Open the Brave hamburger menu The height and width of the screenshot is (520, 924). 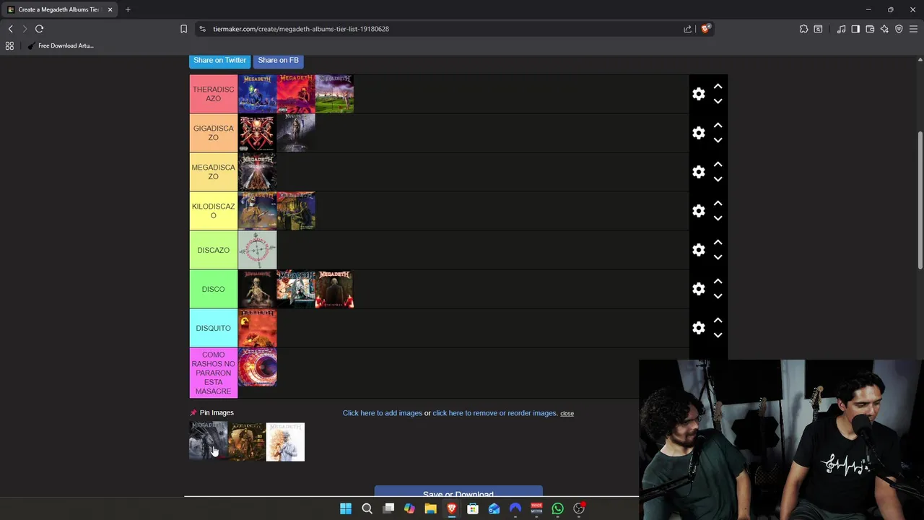point(913,29)
